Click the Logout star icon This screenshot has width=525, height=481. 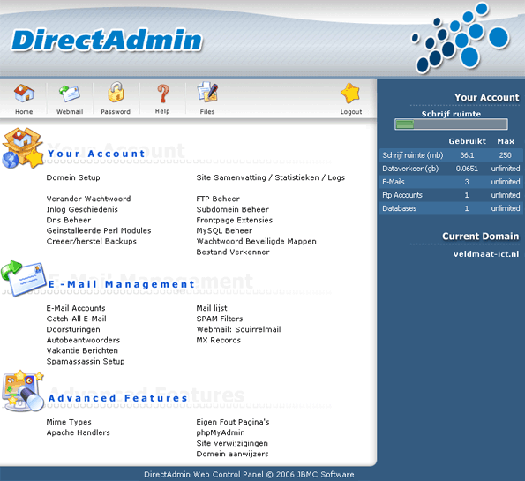coord(350,94)
